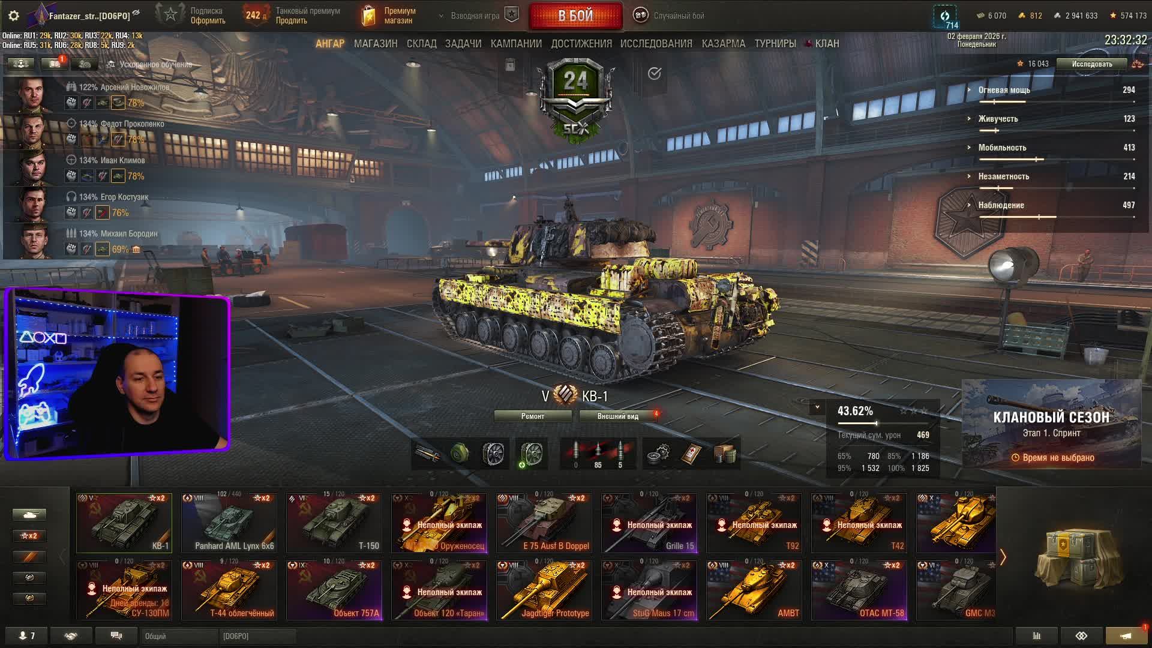Open the contacts list icon showing 7

coord(26,636)
